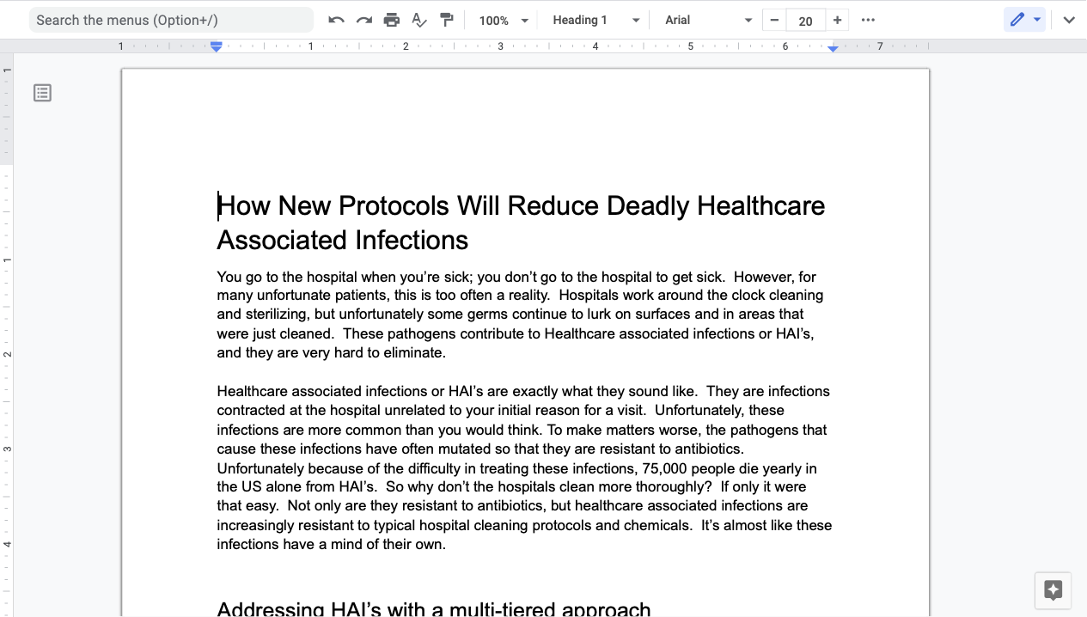Run spelling and grammar check icon
This screenshot has width=1087, height=617.
coord(419,20)
